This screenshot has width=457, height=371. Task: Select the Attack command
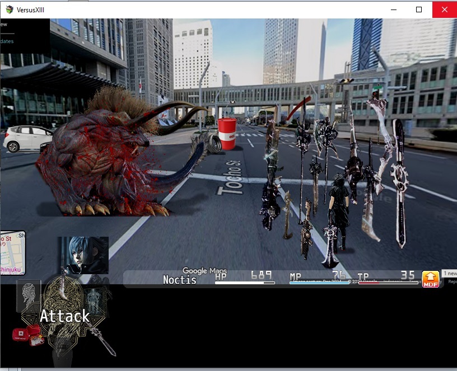[x=64, y=316]
